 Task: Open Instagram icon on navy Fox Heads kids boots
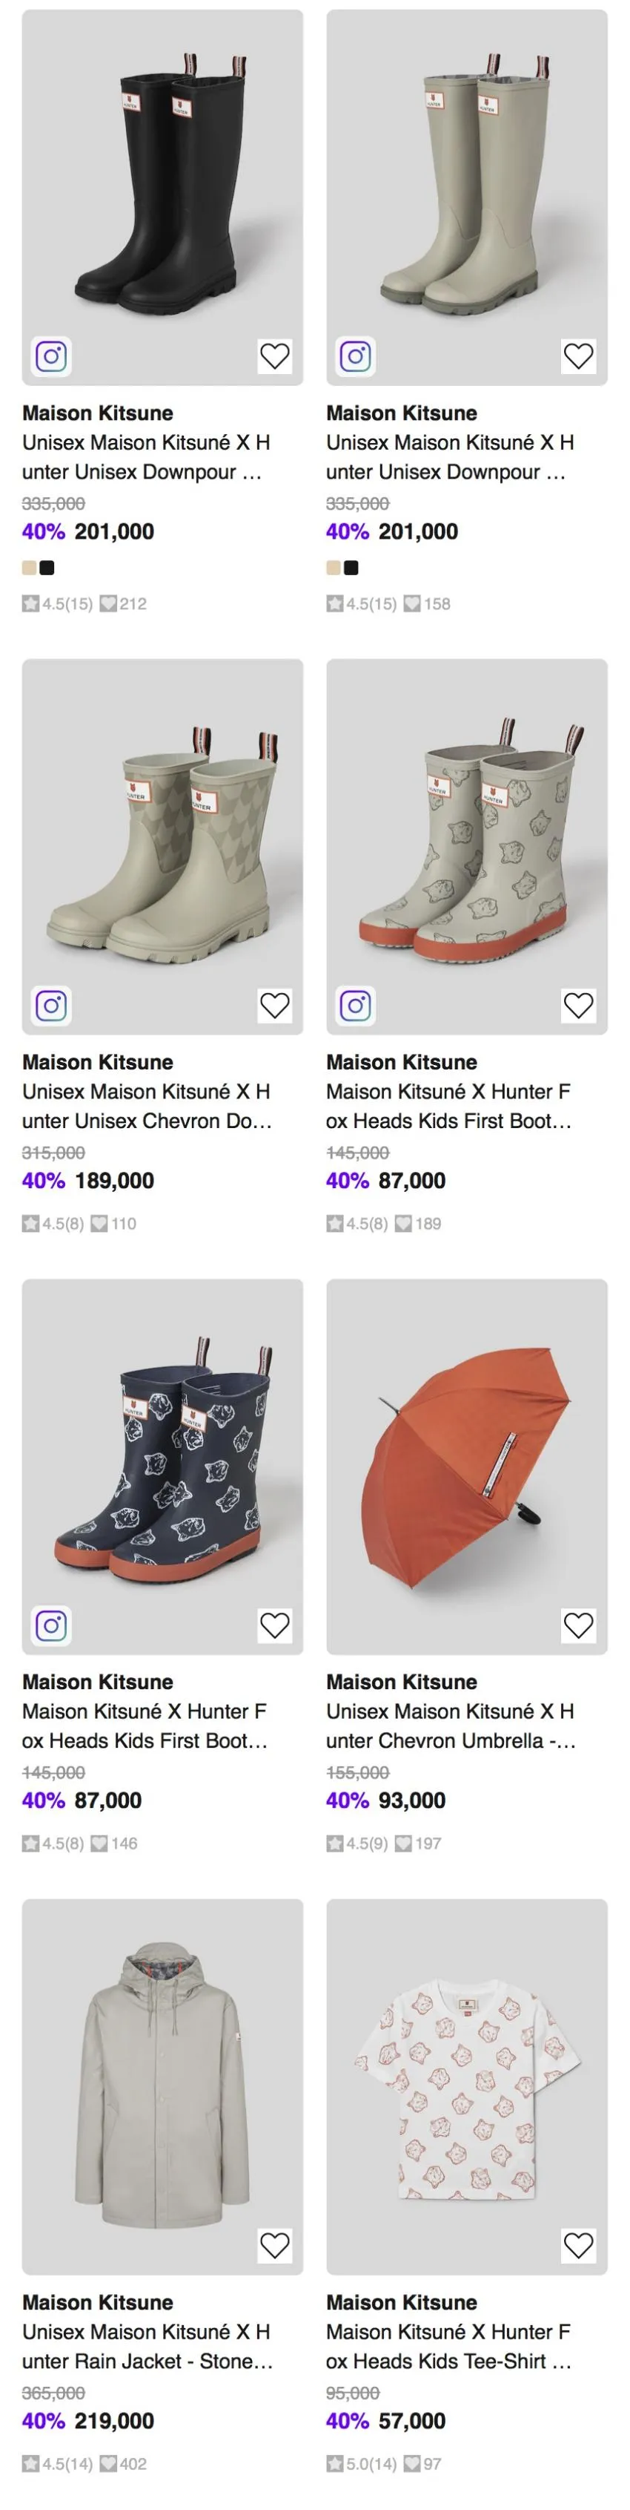tap(52, 1625)
